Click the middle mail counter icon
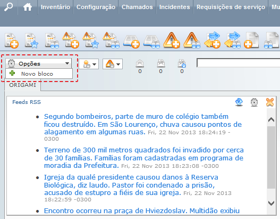Image resolution: width=280 pixels, height=219 pixels. point(161,63)
